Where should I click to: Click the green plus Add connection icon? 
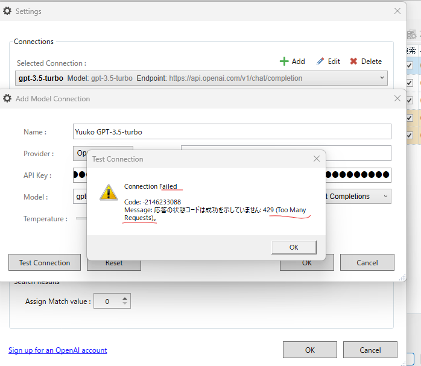[x=283, y=62]
